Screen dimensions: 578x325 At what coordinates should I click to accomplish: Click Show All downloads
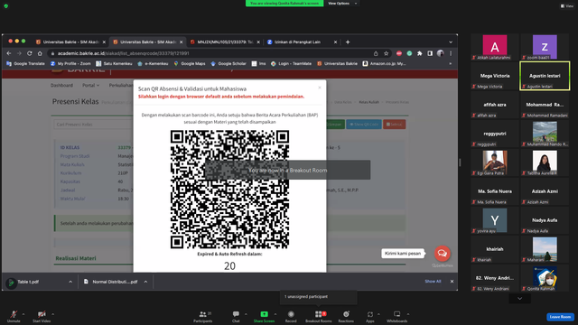(x=433, y=281)
